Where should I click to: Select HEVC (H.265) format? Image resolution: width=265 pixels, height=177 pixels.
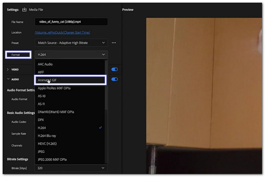48,144
